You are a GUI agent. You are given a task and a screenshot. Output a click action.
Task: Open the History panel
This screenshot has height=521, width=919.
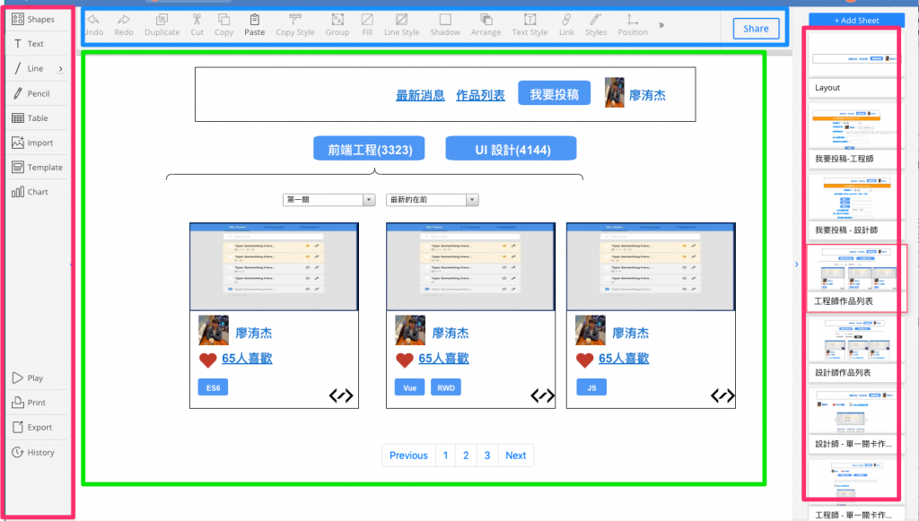click(33, 452)
